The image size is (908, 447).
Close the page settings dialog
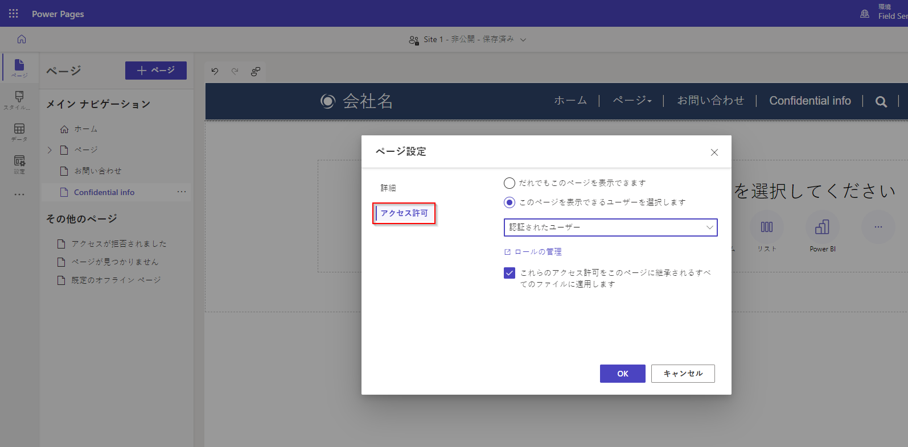pyautogui.click(x=714, y=152)
